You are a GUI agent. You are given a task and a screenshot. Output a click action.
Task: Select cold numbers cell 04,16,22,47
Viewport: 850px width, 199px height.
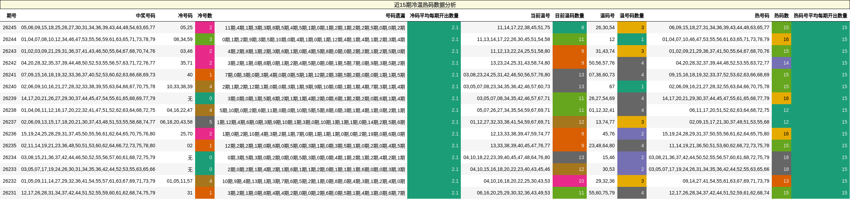click(x=179, y=110)
